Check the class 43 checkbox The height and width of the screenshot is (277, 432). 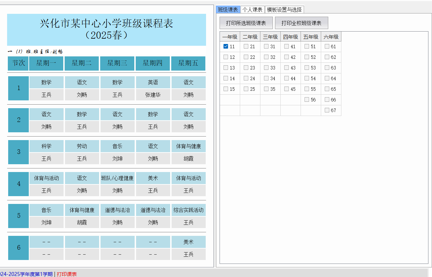[286, 68]
